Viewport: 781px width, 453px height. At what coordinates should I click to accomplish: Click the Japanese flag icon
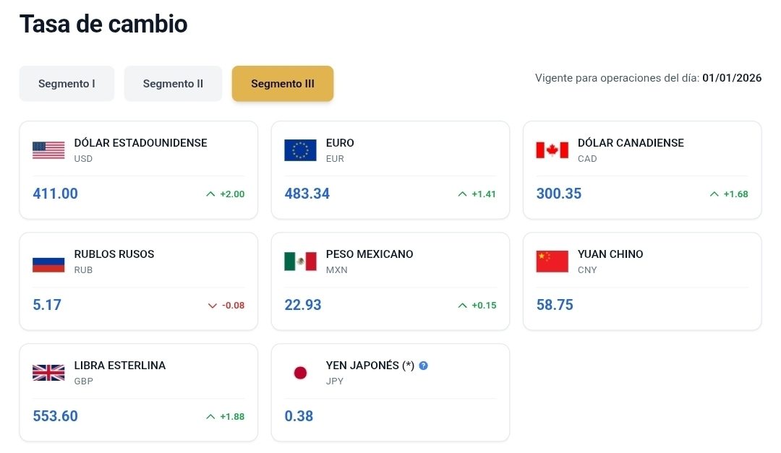[x=300, y=373]
